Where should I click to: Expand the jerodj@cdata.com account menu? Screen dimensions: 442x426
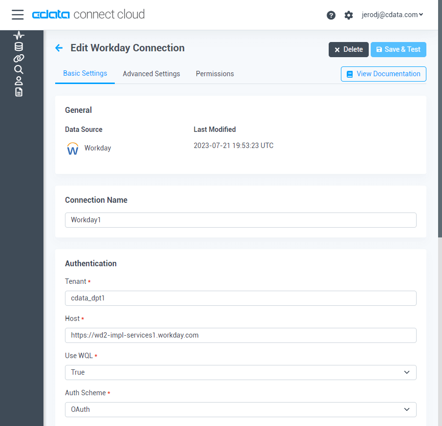pos(392,15)
